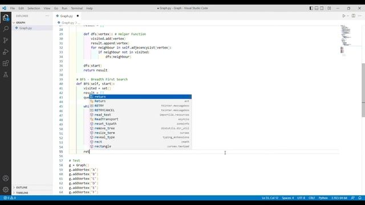365x205 pixels.
Task: Change line endings via CRLF
Action: tap(312, 198)
